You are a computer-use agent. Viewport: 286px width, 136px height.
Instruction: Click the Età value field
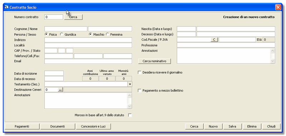(x=269, y=40)
